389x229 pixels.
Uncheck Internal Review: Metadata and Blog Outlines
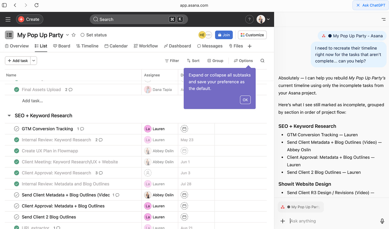(x=17, y=184)
